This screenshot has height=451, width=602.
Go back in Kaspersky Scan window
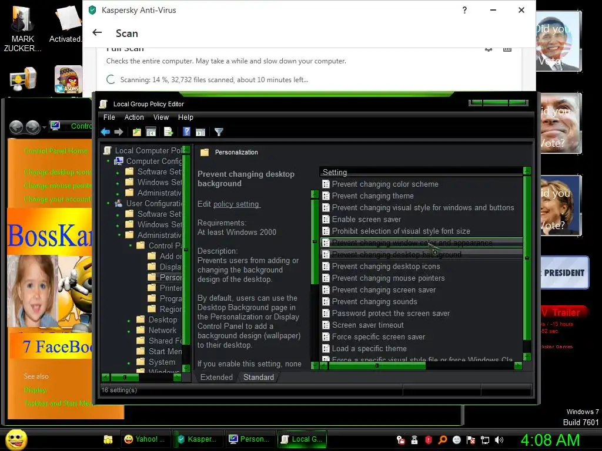click(97, 33)
